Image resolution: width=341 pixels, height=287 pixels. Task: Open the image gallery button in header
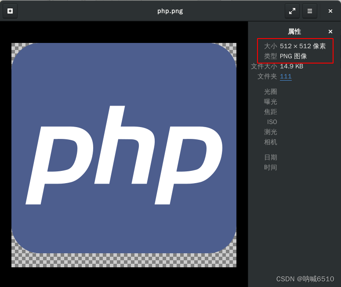pos(10,11)
